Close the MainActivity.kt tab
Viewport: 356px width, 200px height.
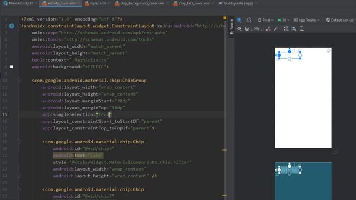tap(36, 3)
